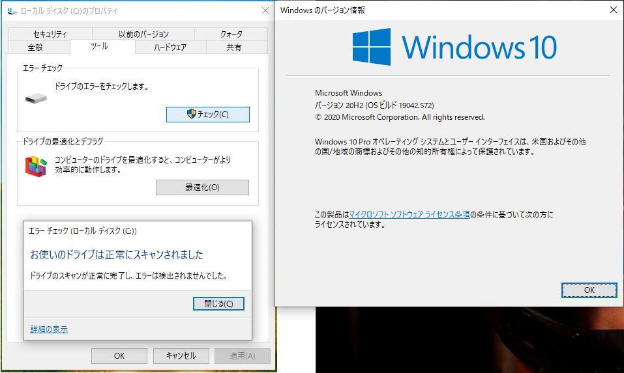Click the defragment blocks icon
624x373 pixels.
[x=36, y=167]
